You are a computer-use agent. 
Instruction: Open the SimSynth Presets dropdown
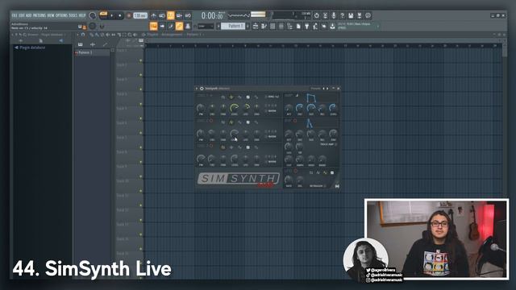click(315, 89)
